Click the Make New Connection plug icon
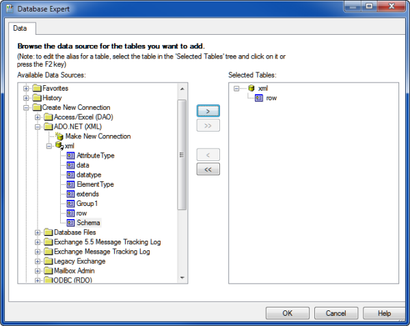Image resolution: width=410 pixels, height=326 pixels. pyautogui.click(x=59, y=136)
